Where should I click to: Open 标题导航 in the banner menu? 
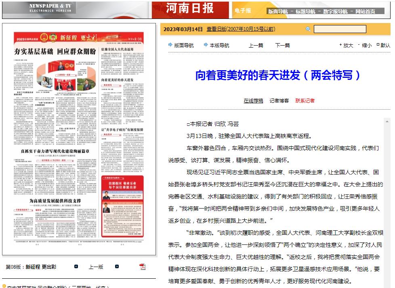305,12
